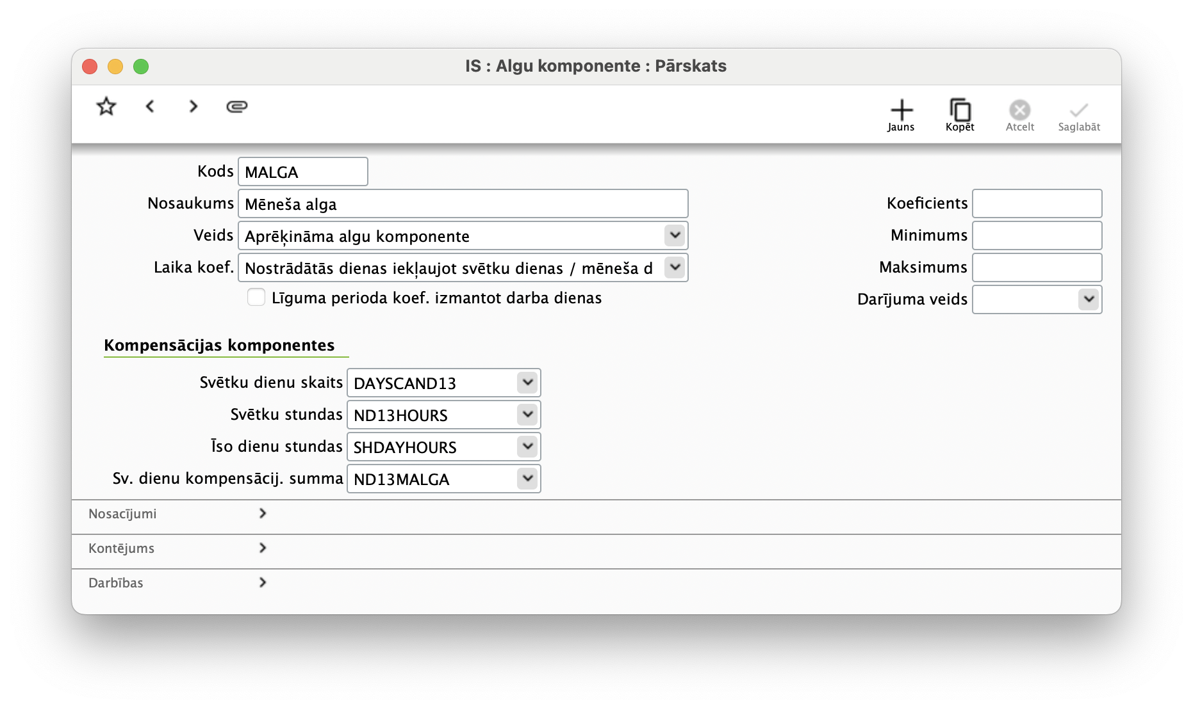1193x709 pixels.
Task: Open attachments paperclip icon
Action: click(237, 106)
